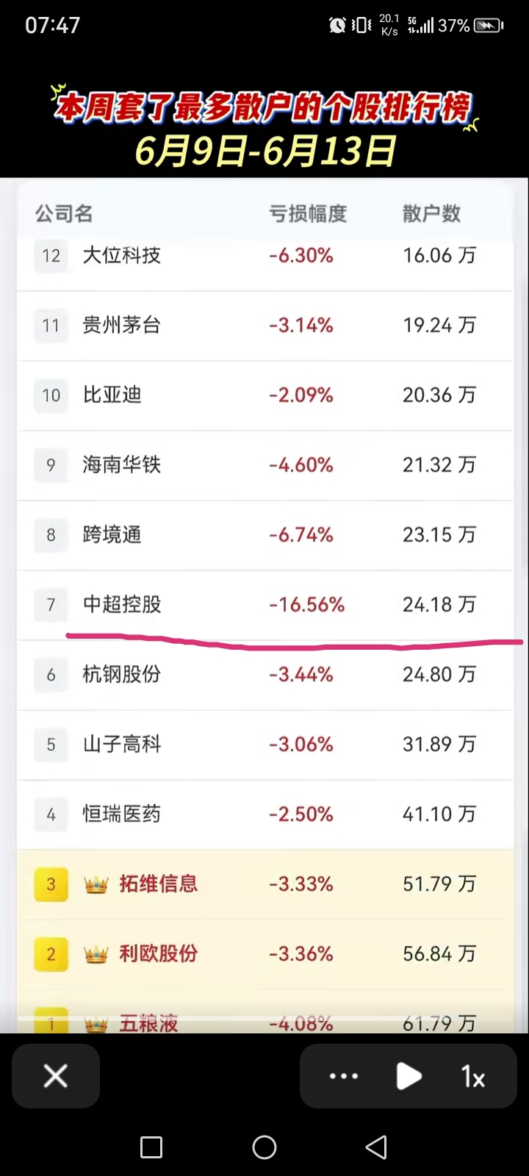This screenshot has width=529, height=1176.
Task: Change the 1x playback speed
Action: (473, 1078)
